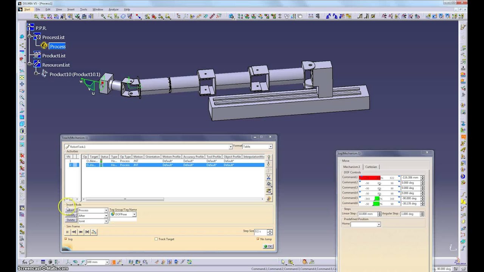The image size is (484, 272).
Task: Toggle the No Jump checkbox
Action: point(258,239)
